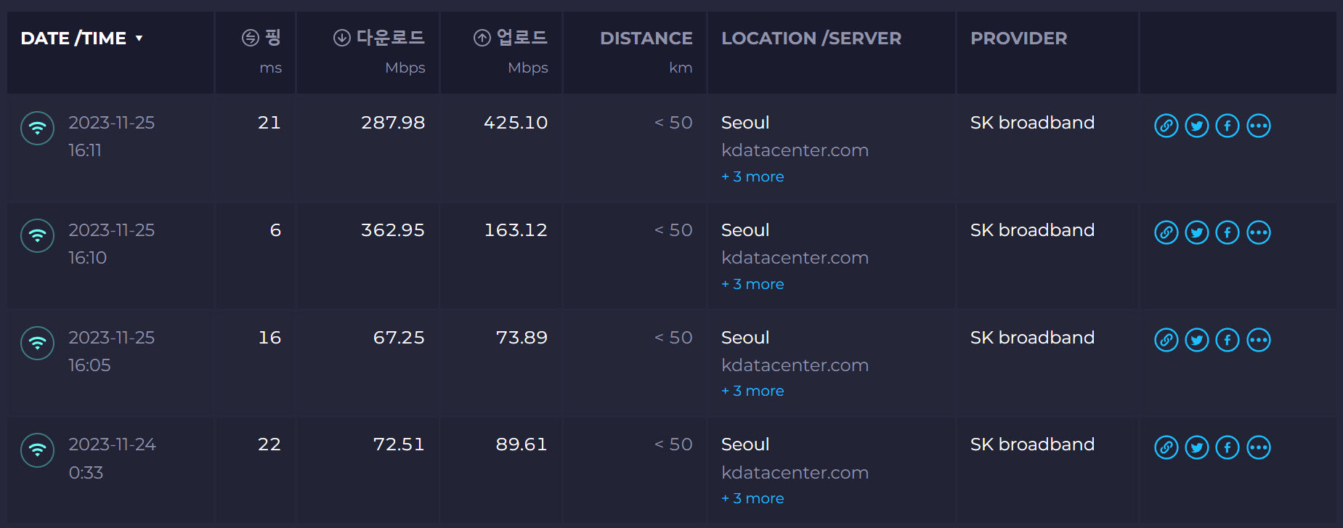Copy link icon for 16:11 result

[x=1166, y=126]
